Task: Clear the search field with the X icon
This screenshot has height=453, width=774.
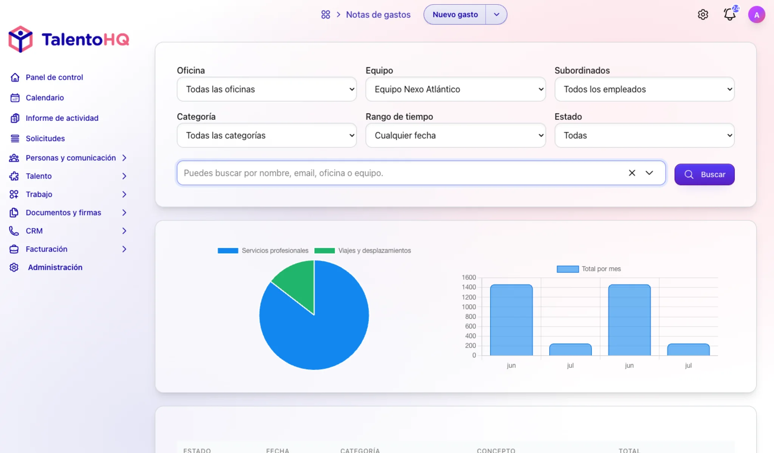Action: [x=632, y=173]
